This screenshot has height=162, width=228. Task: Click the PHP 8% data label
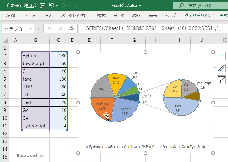135,75
